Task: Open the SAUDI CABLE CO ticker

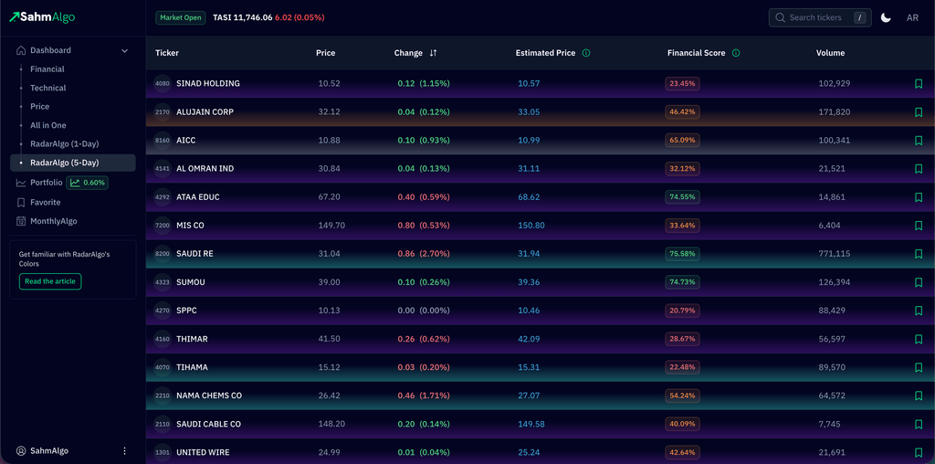Action: point(208,425)
